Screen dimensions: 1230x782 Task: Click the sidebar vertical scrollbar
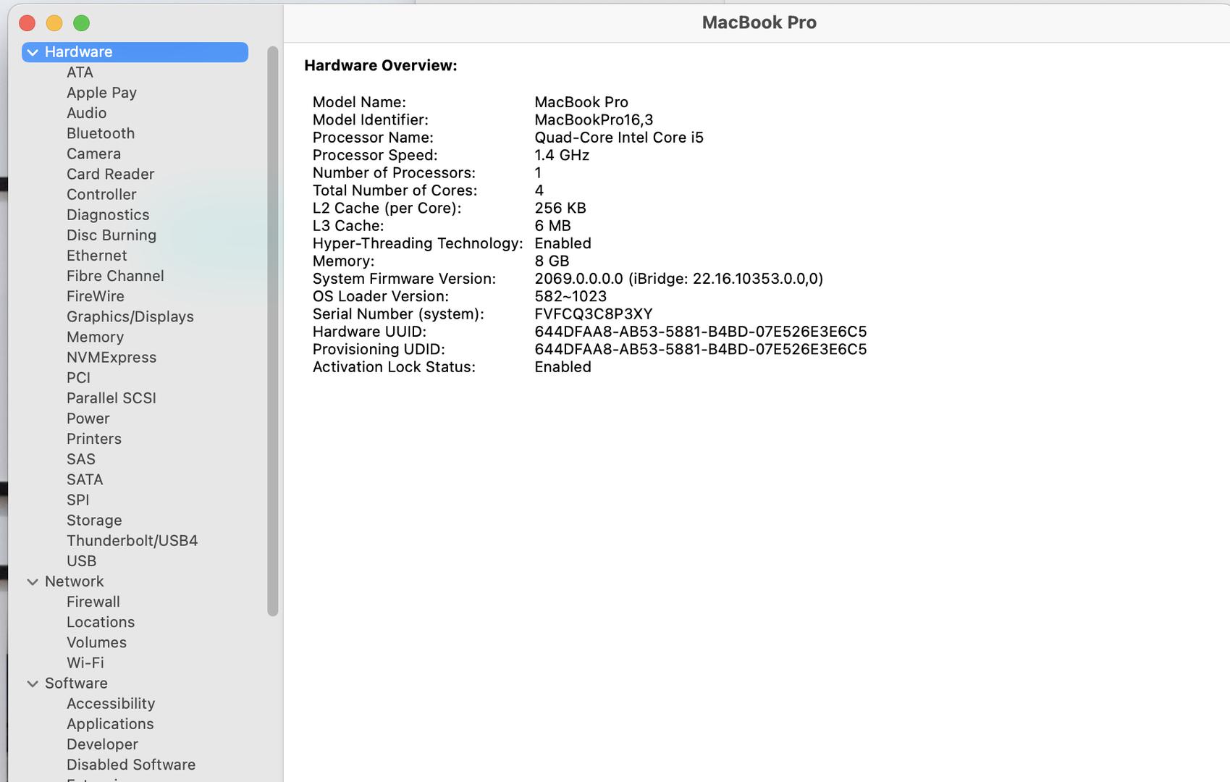click(273, 331)
